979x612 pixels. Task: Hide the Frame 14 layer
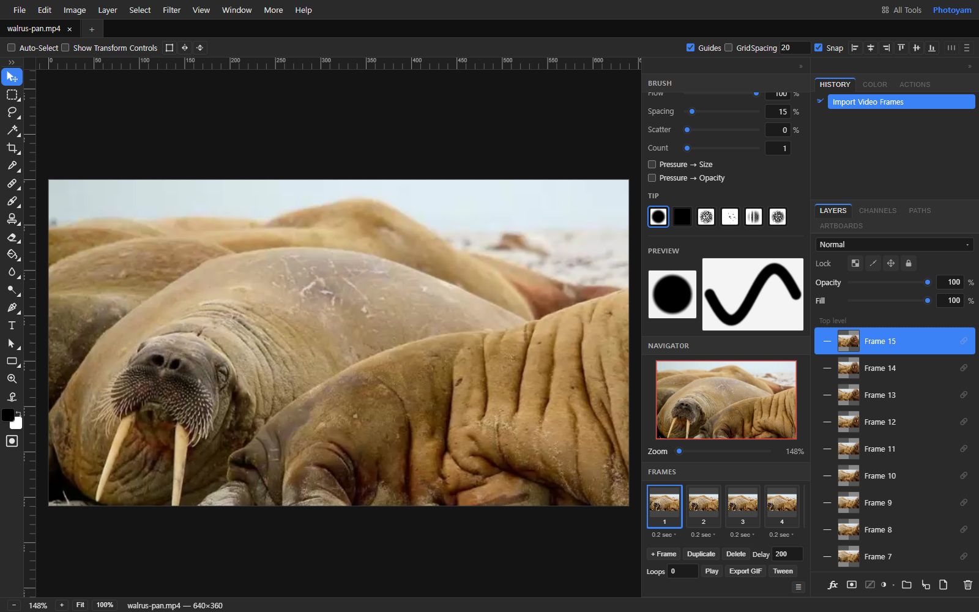point(827,368)
